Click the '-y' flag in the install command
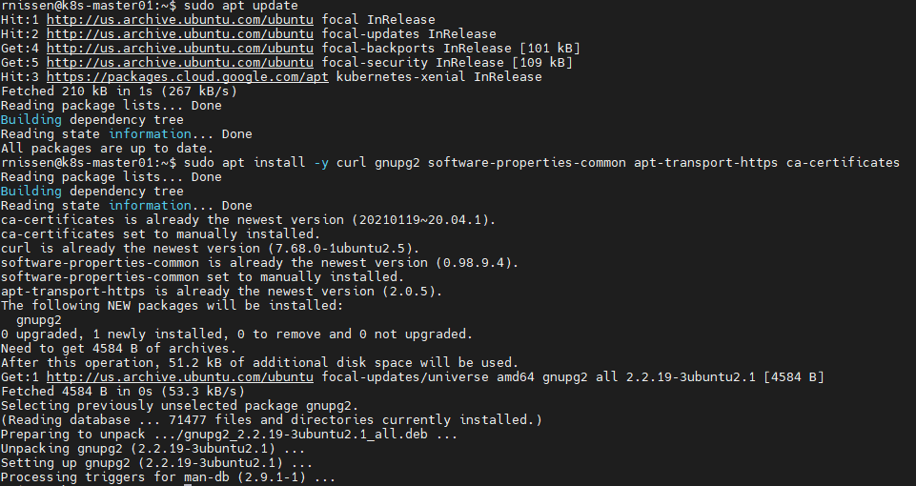This screenshot has height=486, width=916. click(321, 163)
